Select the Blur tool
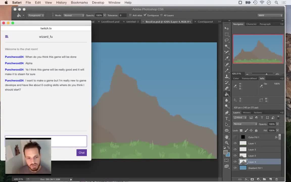Viewport: 291px width, 182px height. coord(227,100)
